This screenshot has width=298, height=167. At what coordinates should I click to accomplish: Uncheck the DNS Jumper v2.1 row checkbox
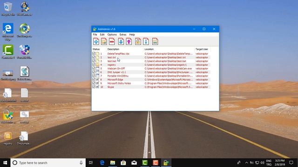coord(94,72)
